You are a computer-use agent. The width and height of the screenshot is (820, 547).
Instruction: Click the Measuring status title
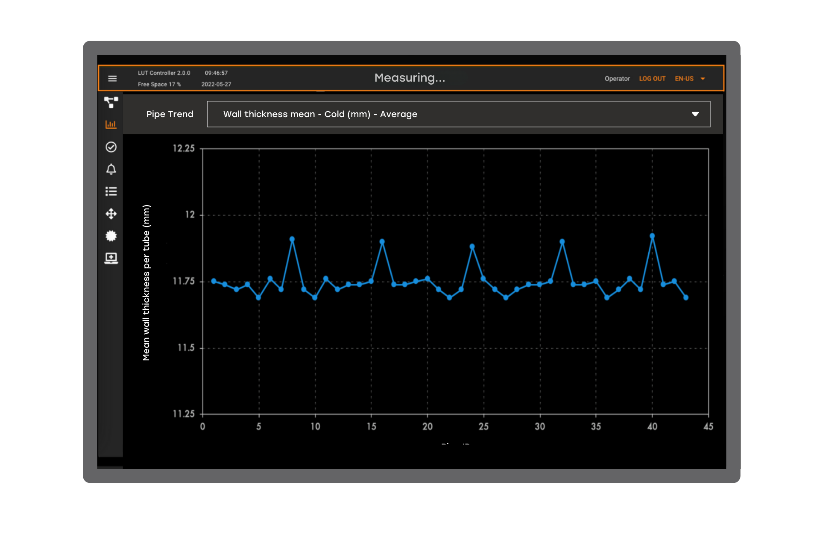[410, 78]
